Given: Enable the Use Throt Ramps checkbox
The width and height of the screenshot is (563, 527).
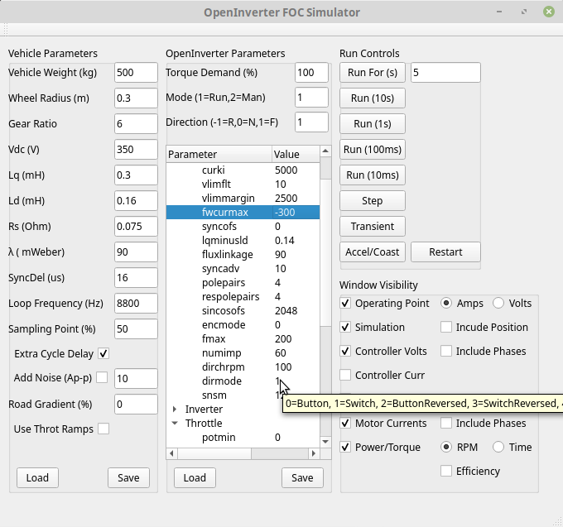Looking at the screenshot, I should 103,429.
